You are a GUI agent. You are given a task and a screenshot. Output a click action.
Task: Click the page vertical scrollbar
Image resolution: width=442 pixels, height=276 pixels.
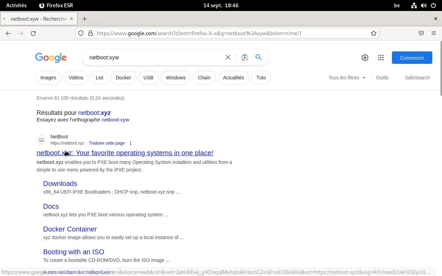point(441,68)
